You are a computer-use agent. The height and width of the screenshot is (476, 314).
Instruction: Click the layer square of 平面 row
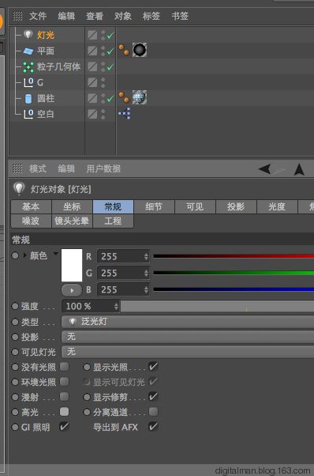tap(92, 51)
